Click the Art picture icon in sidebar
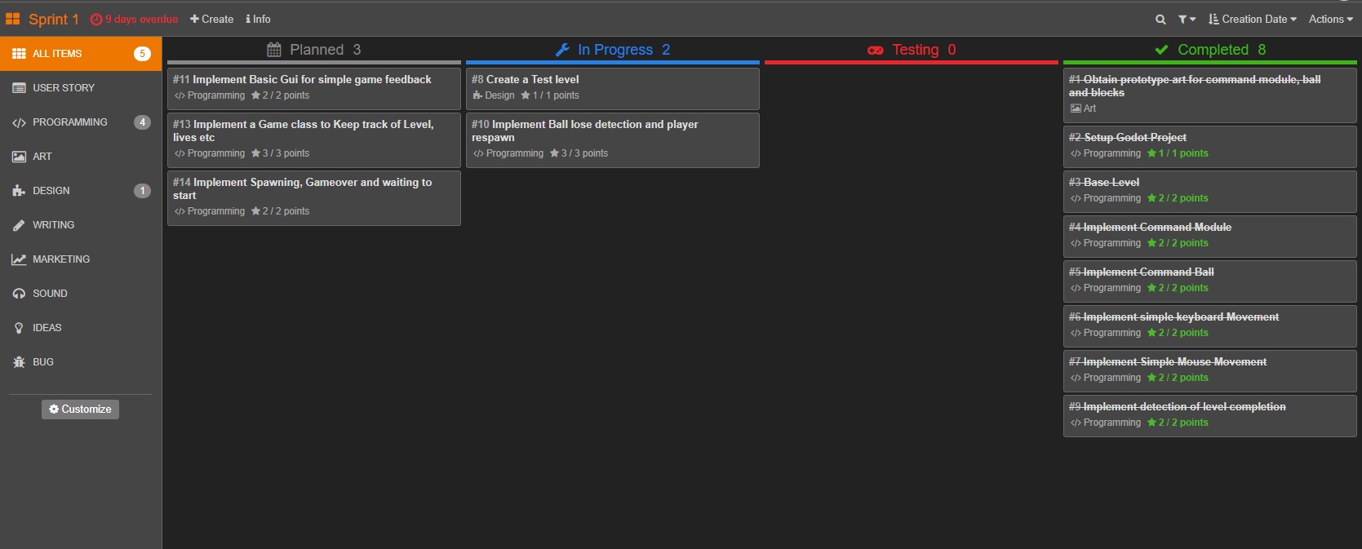Image resolution: width=1362 pixels, height=549 pixels. tap(19, 157)
